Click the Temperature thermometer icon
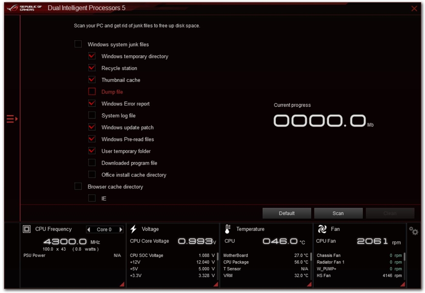Viewport: 425px width, 293px height. tap(227, 229)
